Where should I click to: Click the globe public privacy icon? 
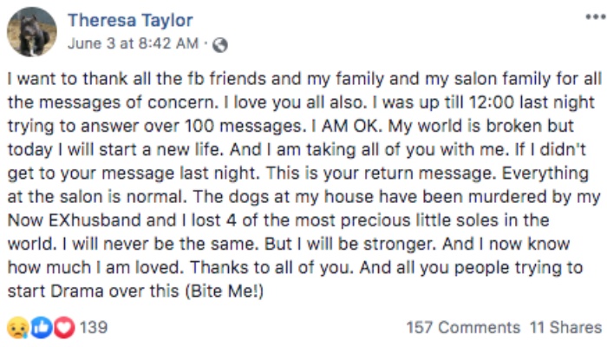point(220,45)
